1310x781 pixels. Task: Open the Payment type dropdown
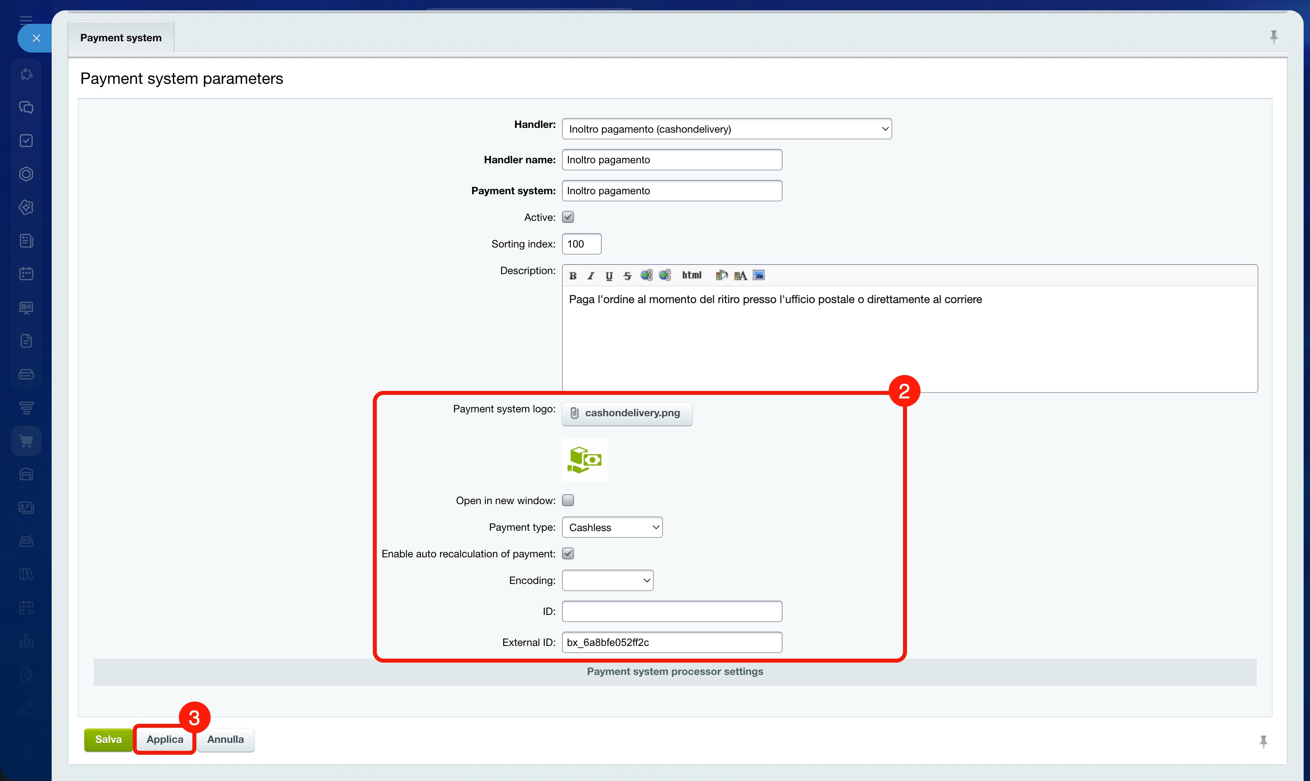pyautogui.click(x=612, y=527)
